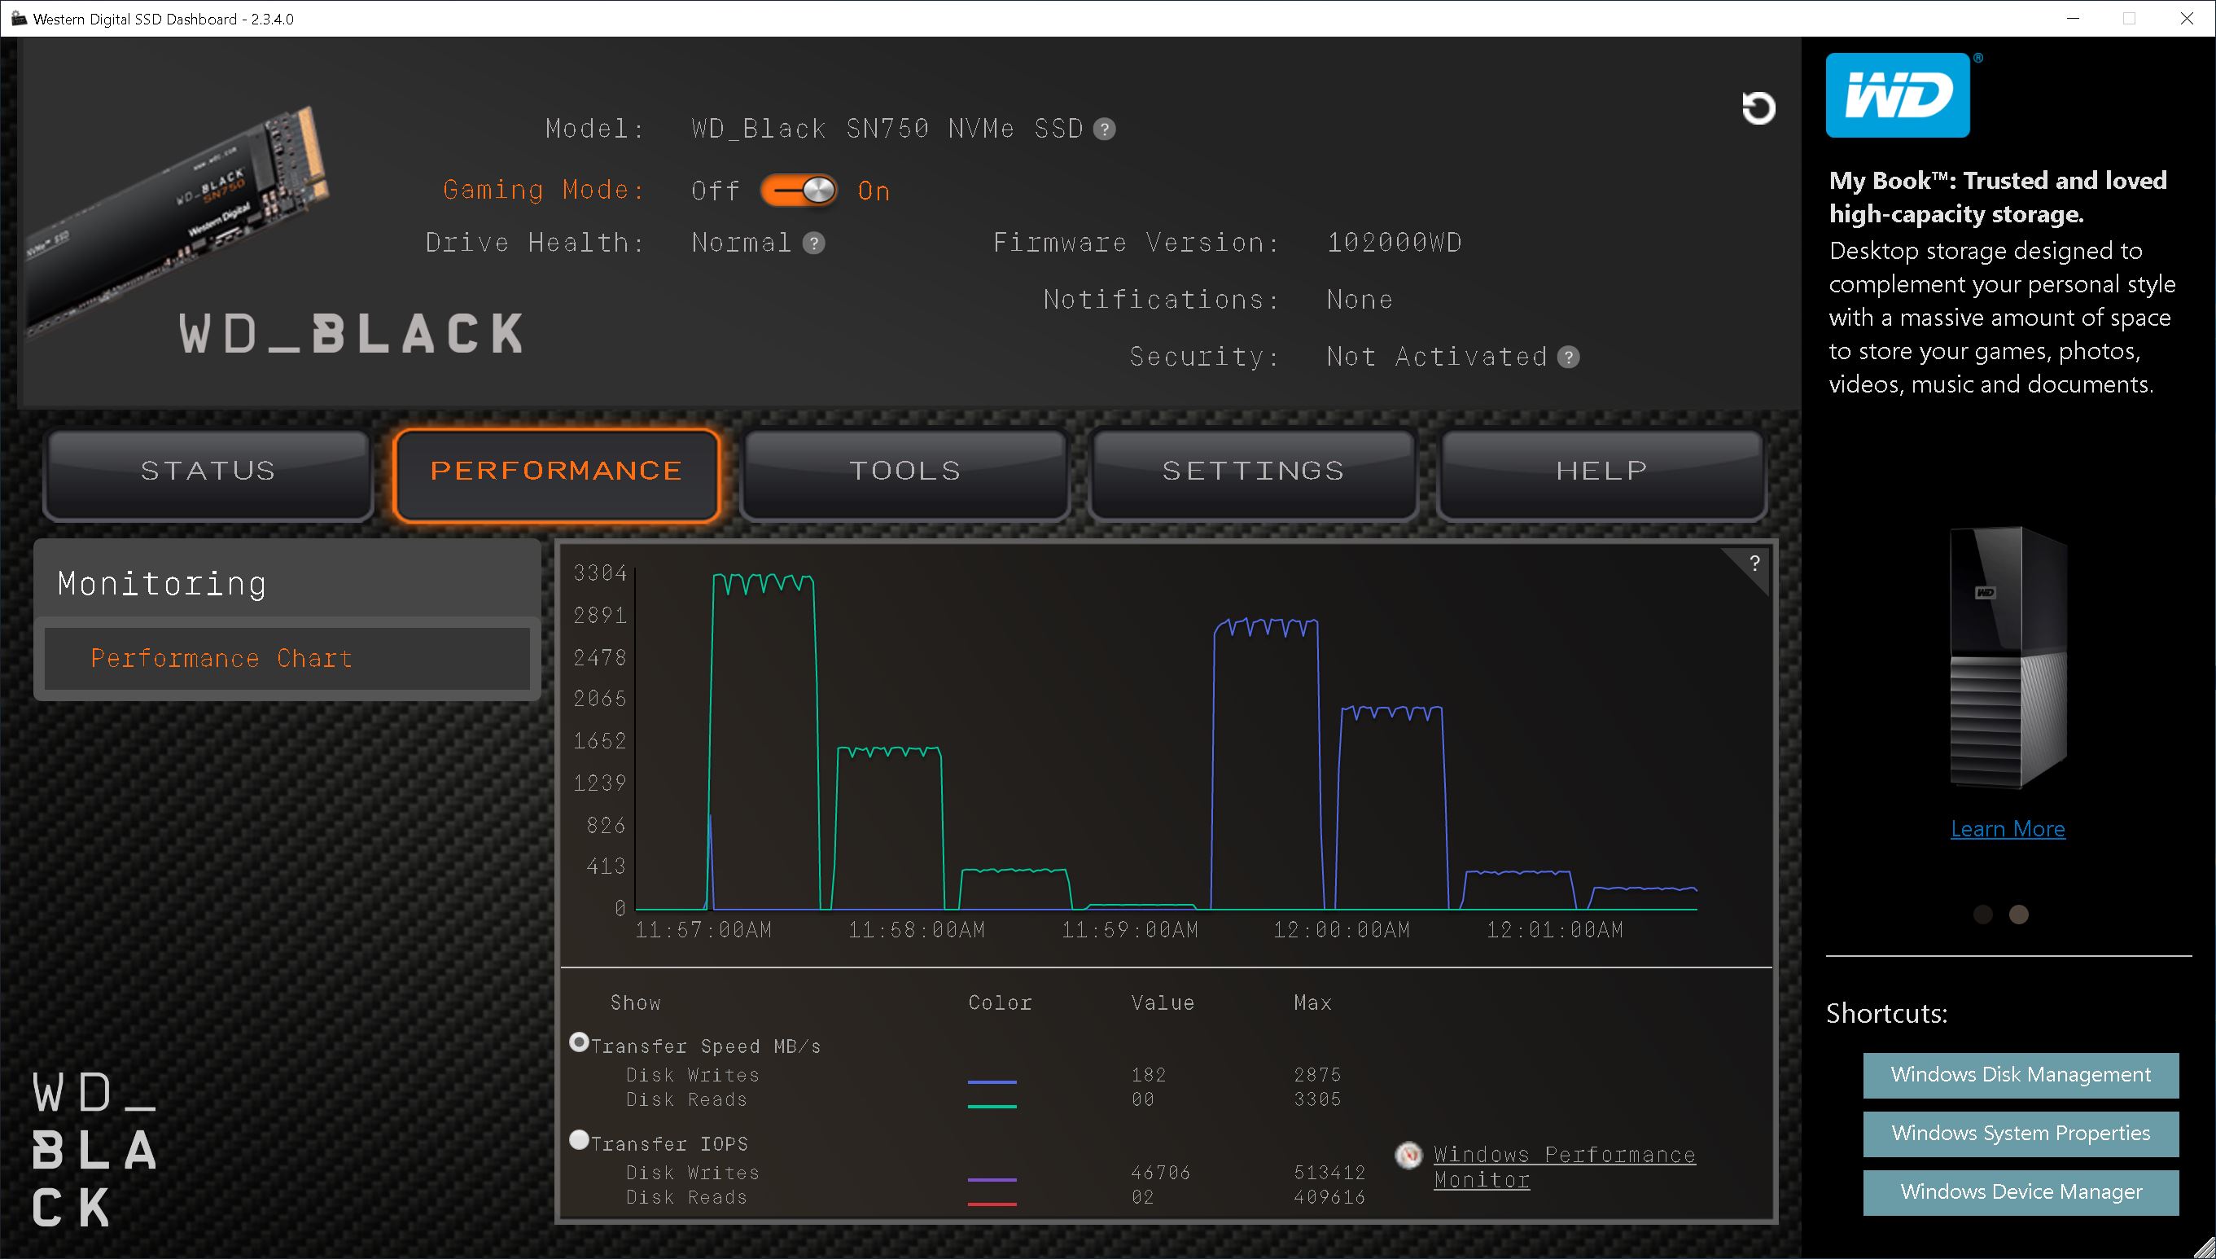
Task: Select Transfer IOPS radio button
Action: coord(579,1139)
